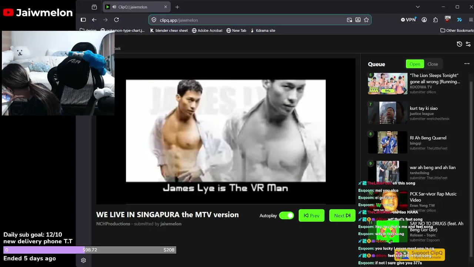
Task: Go to the previous clip with Prev
Action: [x=311, y=215]
